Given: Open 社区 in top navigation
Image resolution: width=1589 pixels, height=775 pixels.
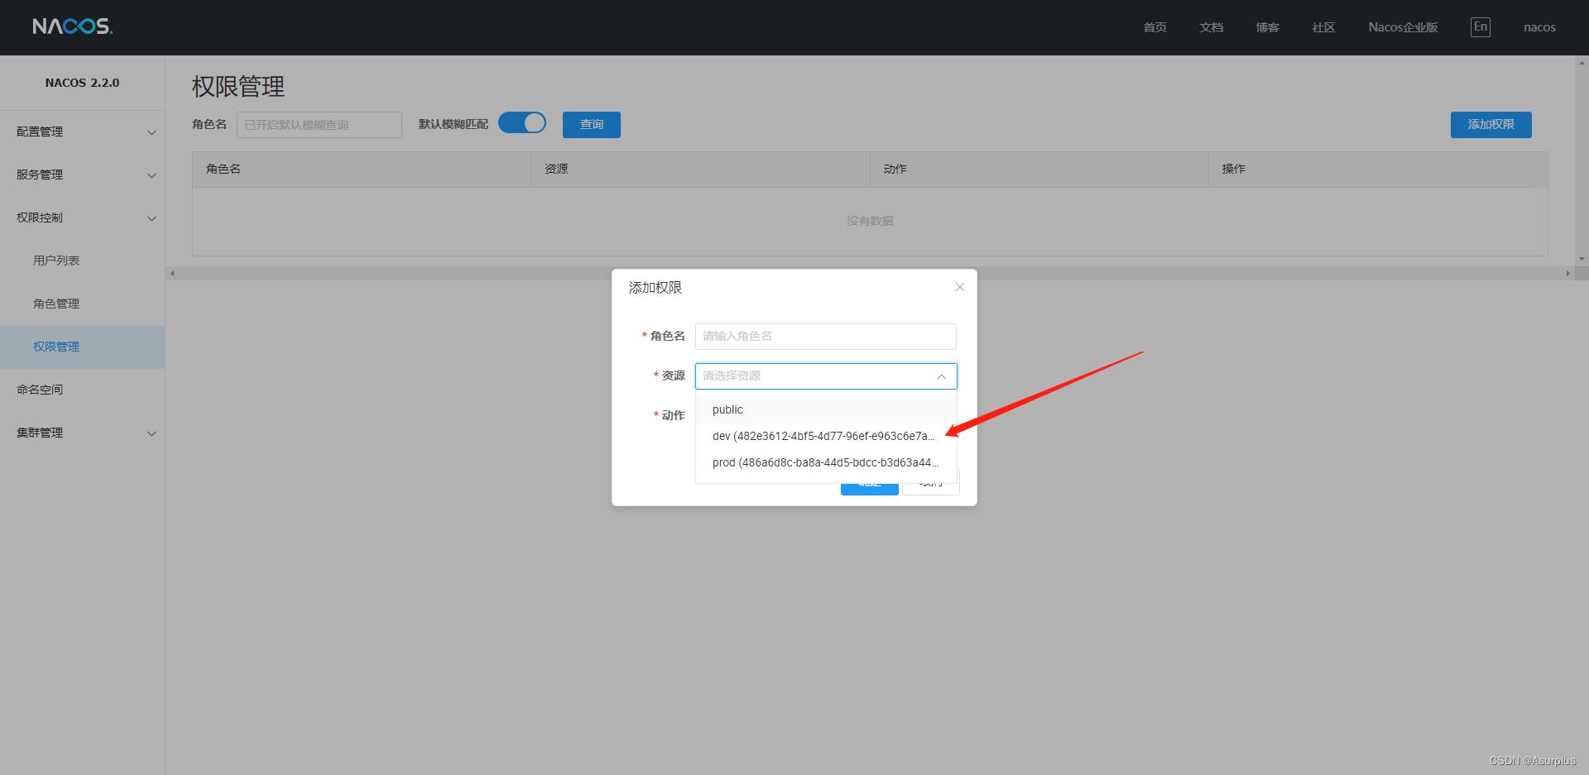Looking at the screenshot, I should pos(1323,27).
